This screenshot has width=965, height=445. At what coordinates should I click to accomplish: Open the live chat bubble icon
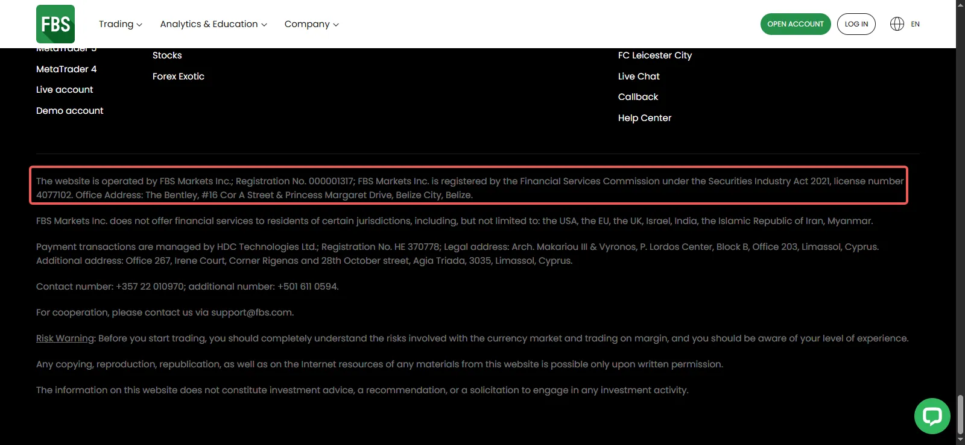tap(932, 416)
